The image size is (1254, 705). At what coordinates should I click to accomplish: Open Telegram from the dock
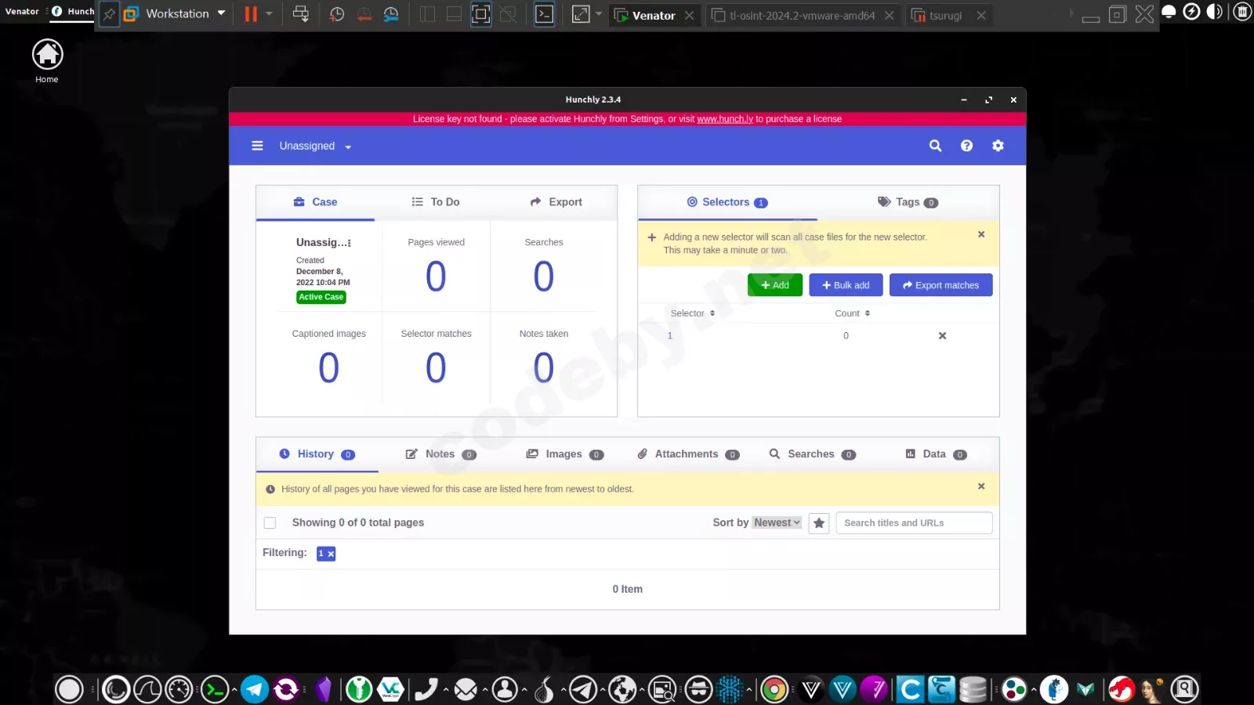point(254,689)
